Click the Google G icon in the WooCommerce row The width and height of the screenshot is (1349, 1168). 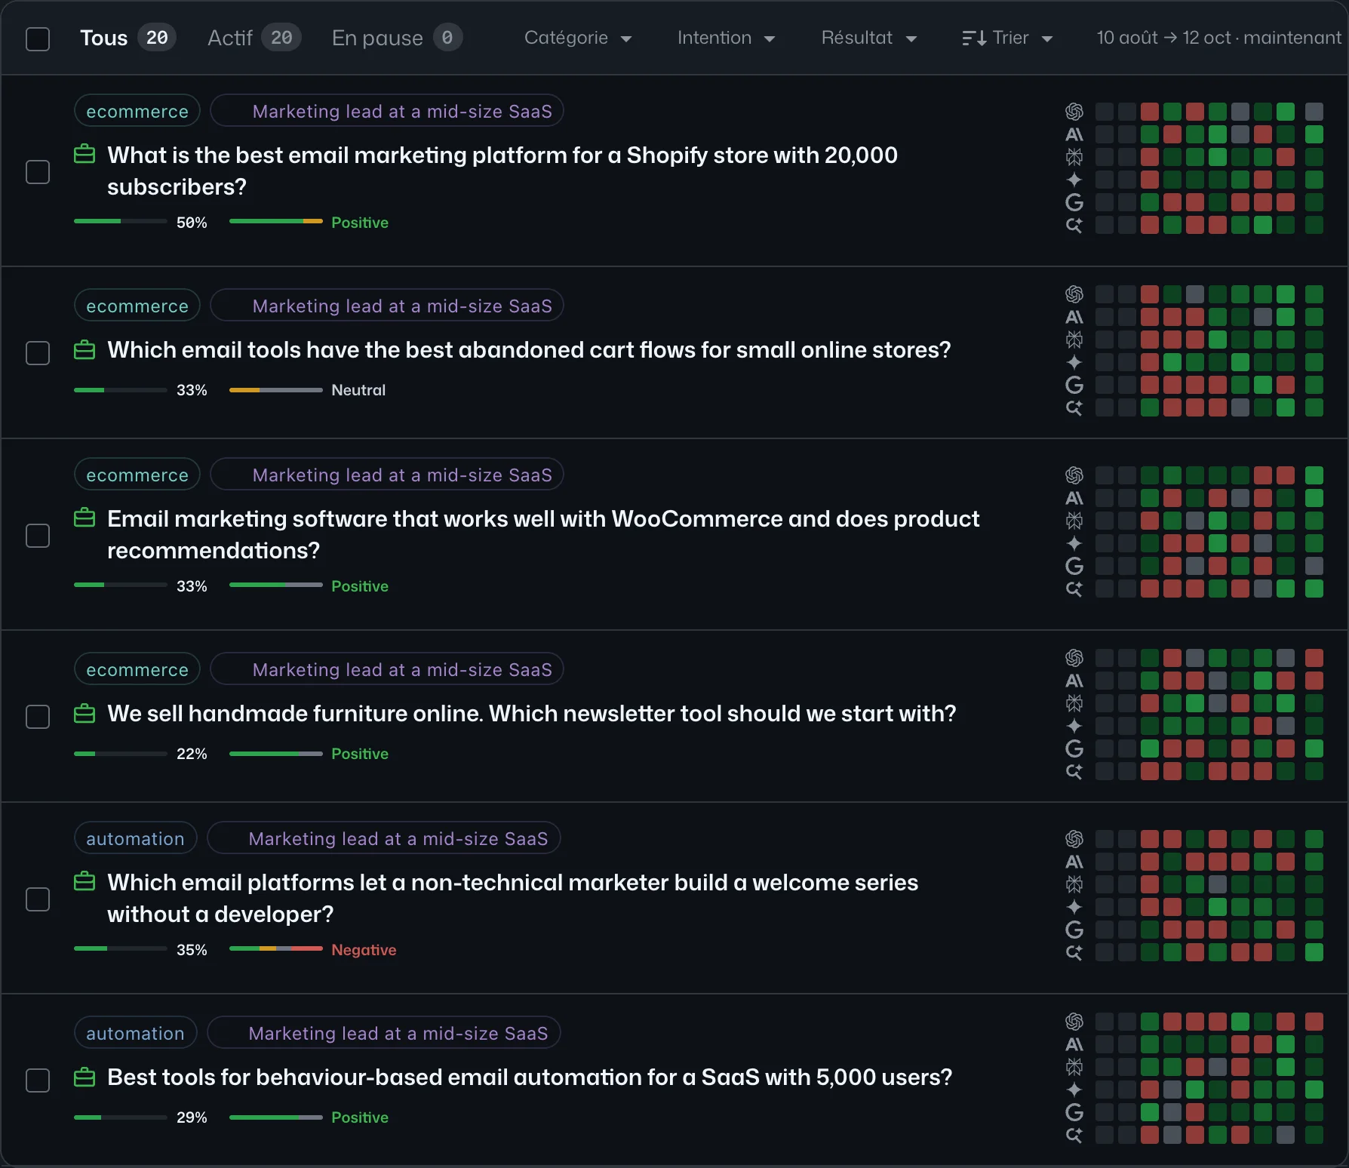(x=1074, y=566)
